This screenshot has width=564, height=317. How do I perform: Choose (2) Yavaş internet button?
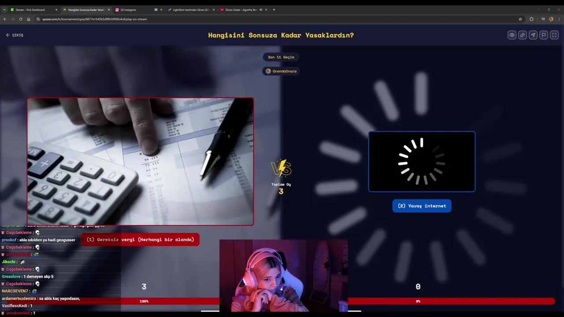422,206
